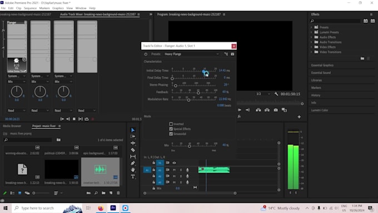Select the Hand tool

coord(133,170)
